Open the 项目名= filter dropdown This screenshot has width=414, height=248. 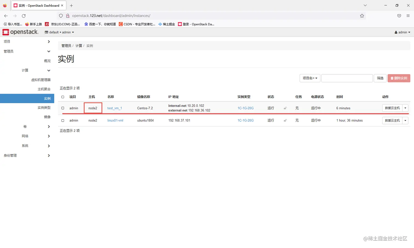coord(310,78)
